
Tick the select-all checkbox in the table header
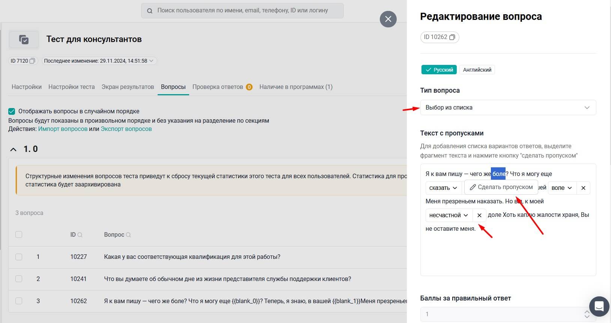(x=19, y=235)
